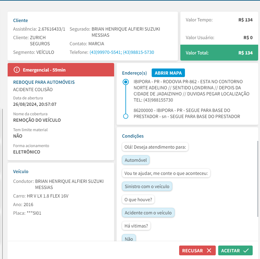Click the 'Não' answer bubble
The width and height of the screenshot is (260, 259).
point(129,239)
